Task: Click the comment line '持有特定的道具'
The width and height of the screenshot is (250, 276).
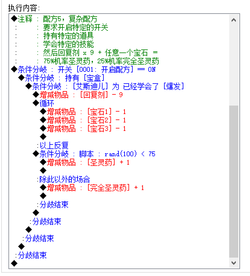Action: 68,36
